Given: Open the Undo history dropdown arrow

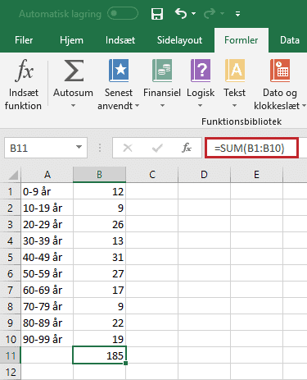Looking at the screenshot, I should 194,13.
